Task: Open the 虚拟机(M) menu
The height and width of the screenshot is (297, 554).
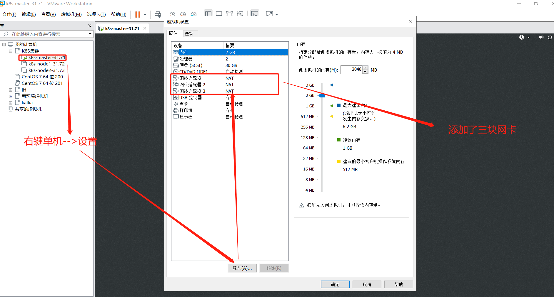Action: 71,14
